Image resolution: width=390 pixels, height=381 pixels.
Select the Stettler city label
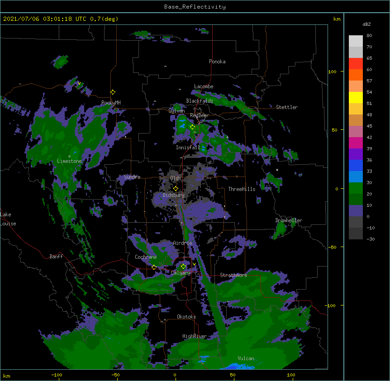(287, 107)
